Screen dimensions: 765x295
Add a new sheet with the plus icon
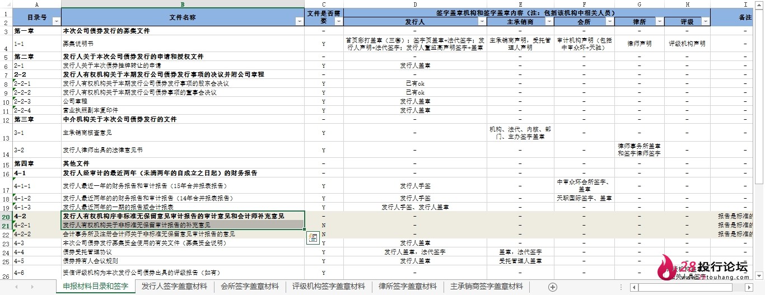coord(553,287)
